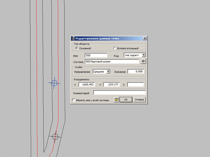The width and height of the screenshot is (210, 157).
Task: Open the Код dropdown list
Action: pos(144,55)
